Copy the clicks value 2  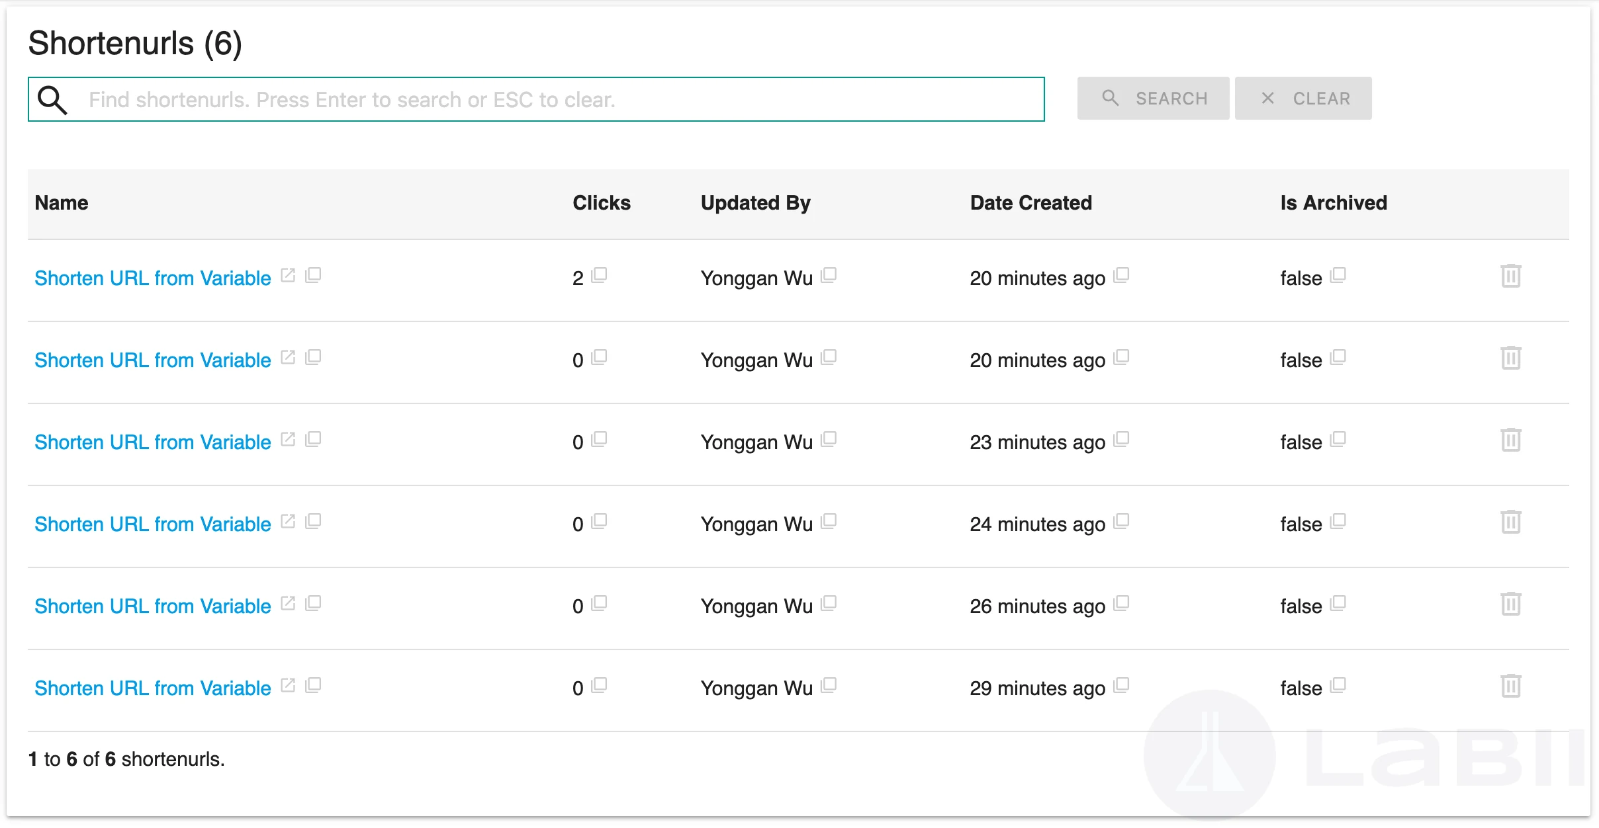click(x=599, y=275)
